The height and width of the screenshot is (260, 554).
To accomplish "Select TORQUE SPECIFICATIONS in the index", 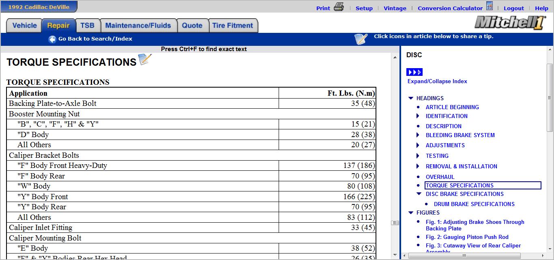I will (x=483, y=185).
